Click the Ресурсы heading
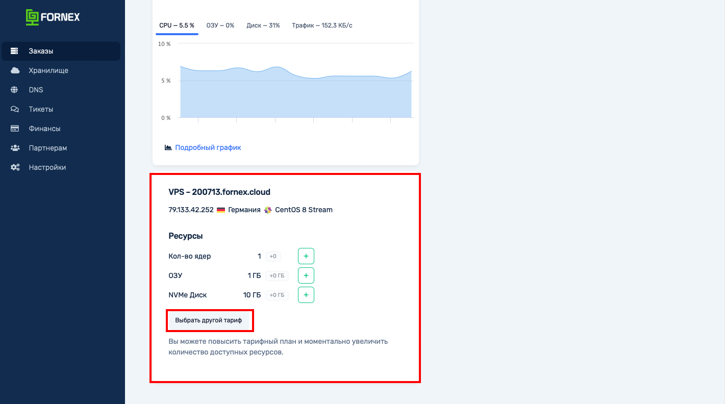Screen dimensions: 725x404 186,236
